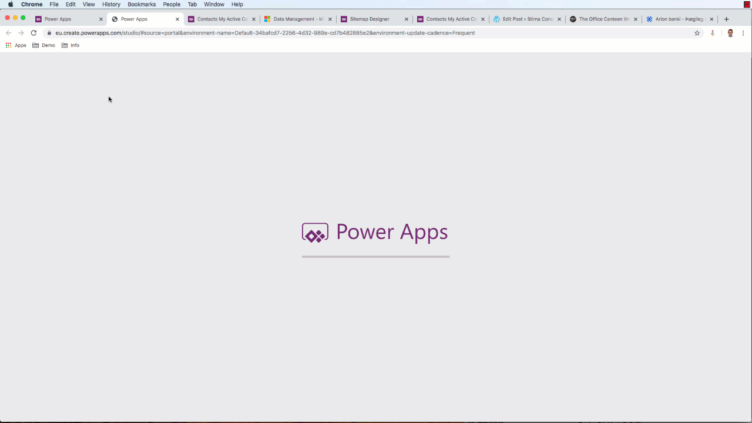Close the active Power Apps tab
The image size is (752, 423).
pos(177,19)
